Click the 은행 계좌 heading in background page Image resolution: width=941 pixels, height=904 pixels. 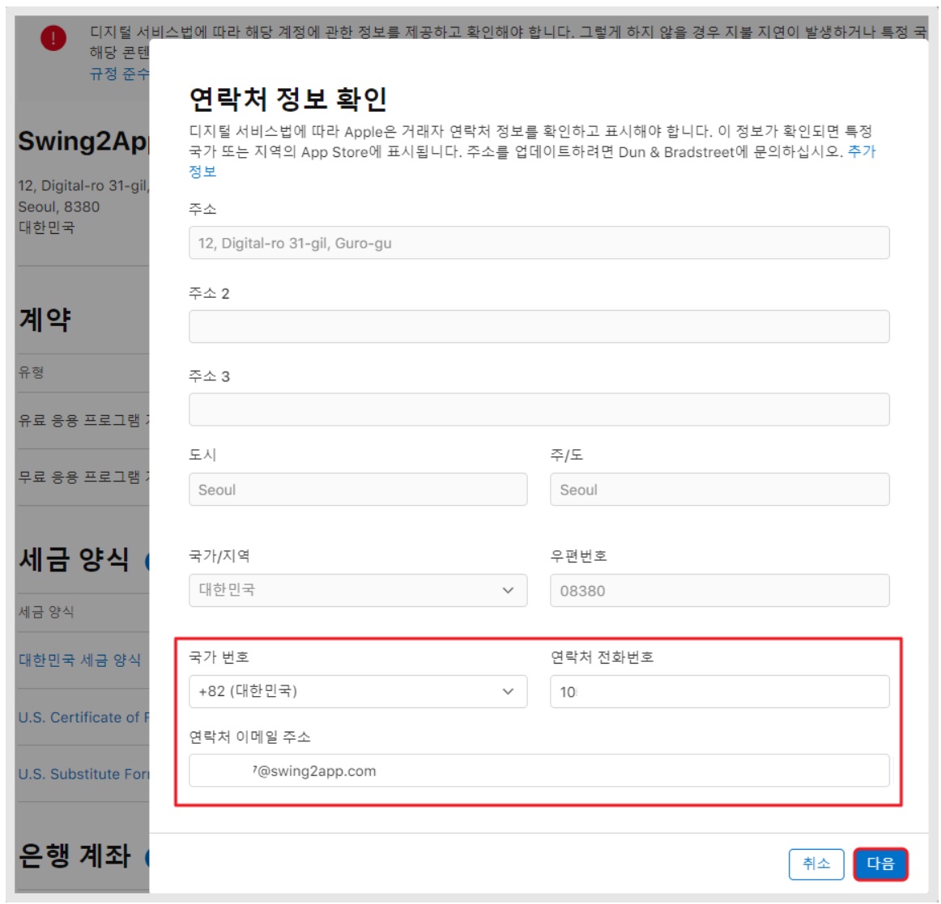75,855
